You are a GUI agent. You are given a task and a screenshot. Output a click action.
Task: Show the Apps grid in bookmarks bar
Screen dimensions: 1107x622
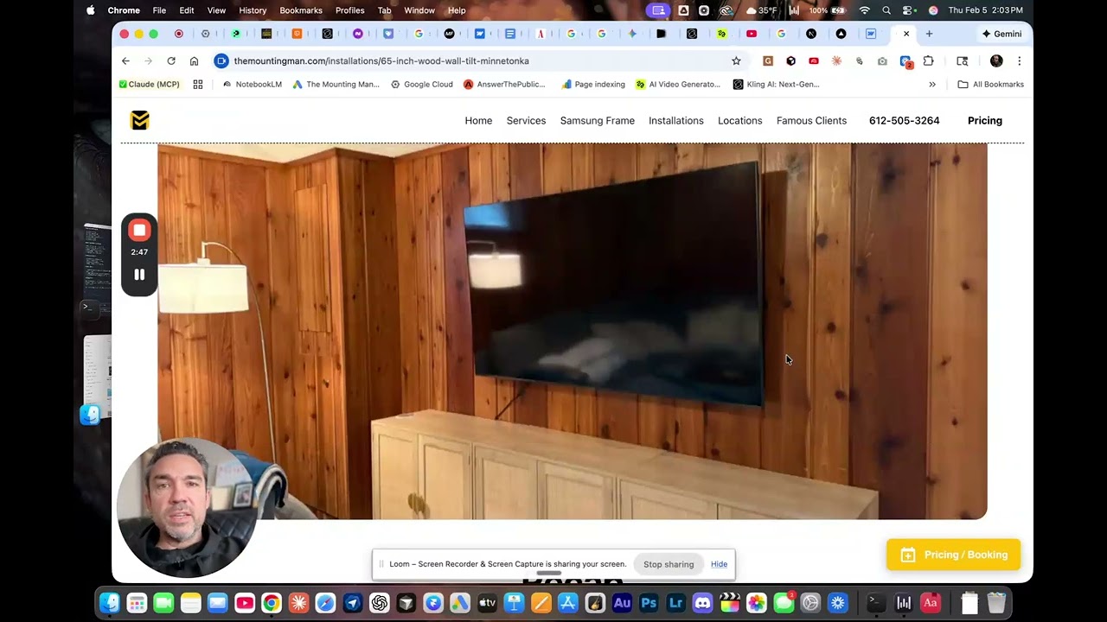pyautogui.click(x=198, y=84)
